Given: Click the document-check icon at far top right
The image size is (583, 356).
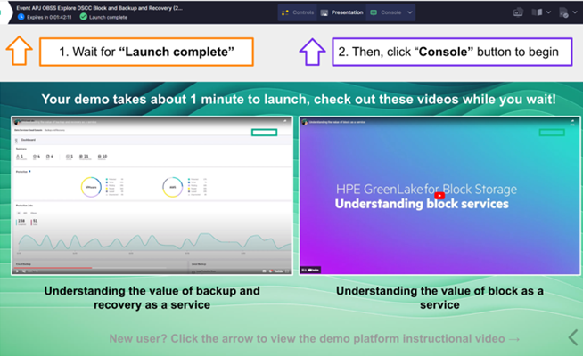Looking at the screenshot, I should pos(563,13).
